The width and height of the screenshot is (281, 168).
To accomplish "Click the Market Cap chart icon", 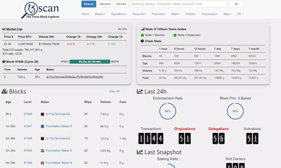I will 4,29.
